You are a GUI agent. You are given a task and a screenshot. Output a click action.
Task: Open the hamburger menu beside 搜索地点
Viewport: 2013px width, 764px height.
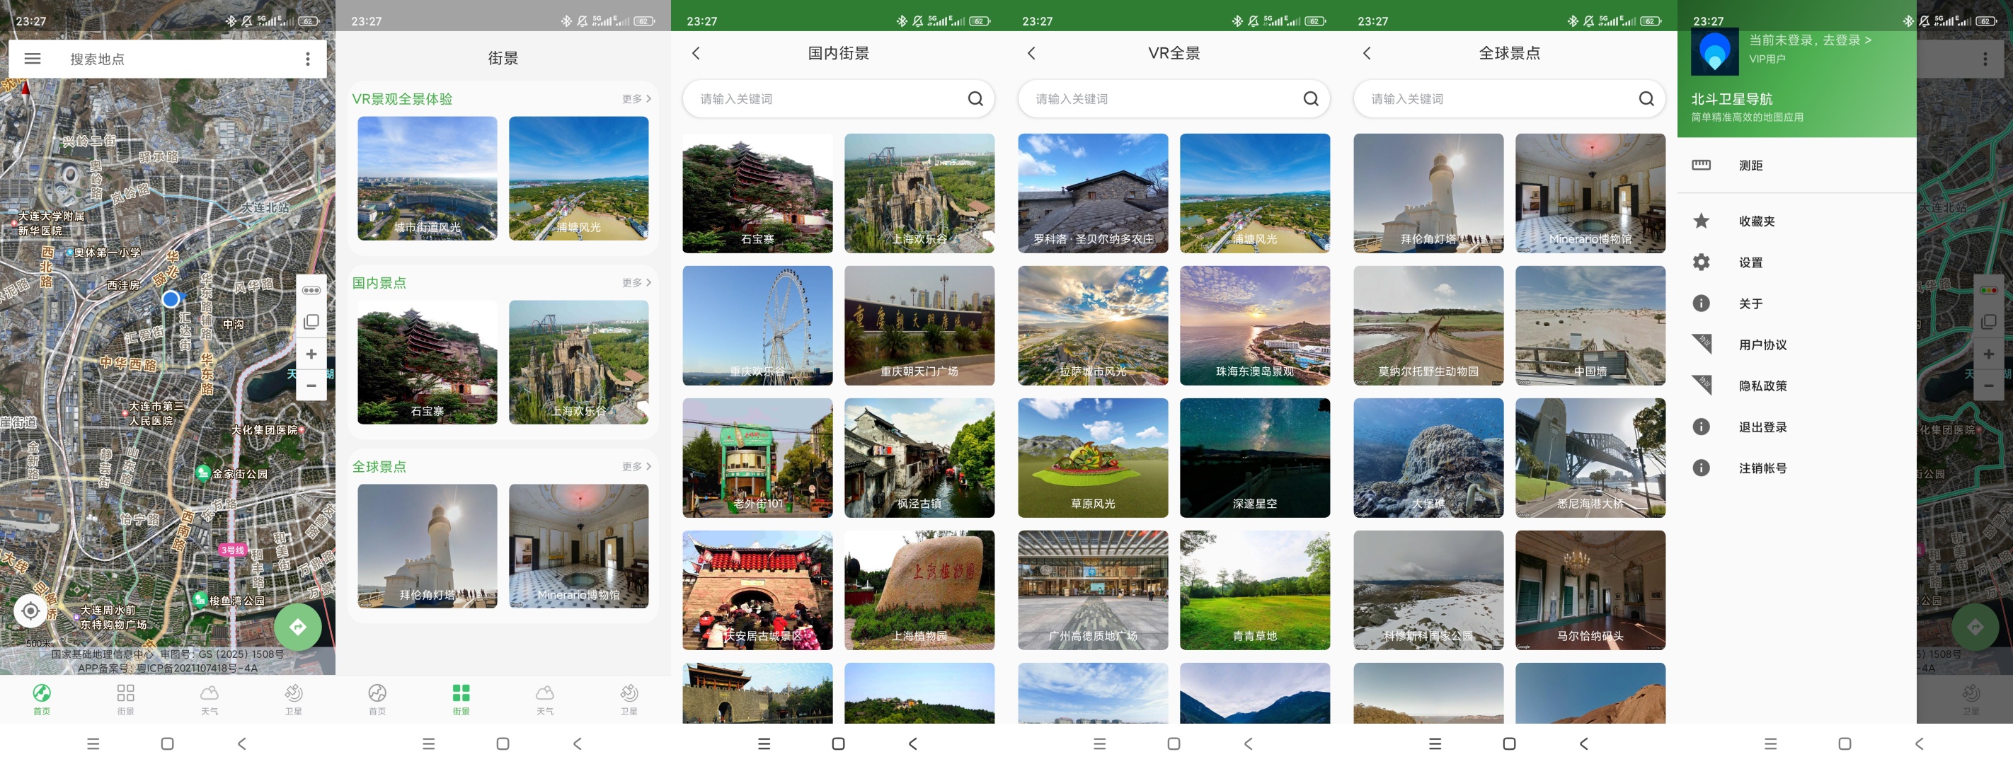[32, 59]
